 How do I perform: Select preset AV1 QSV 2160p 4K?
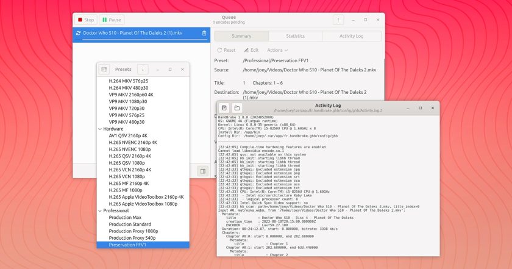pos(143,135)
